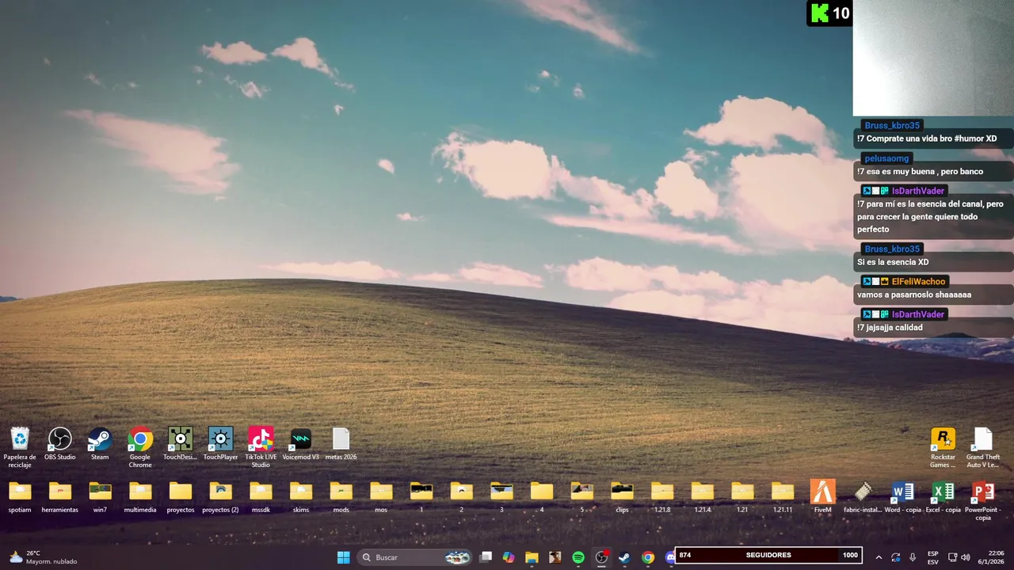Select the multimedia folder
The width and height of the screenshot is (1014, 570).
[140, 497]
